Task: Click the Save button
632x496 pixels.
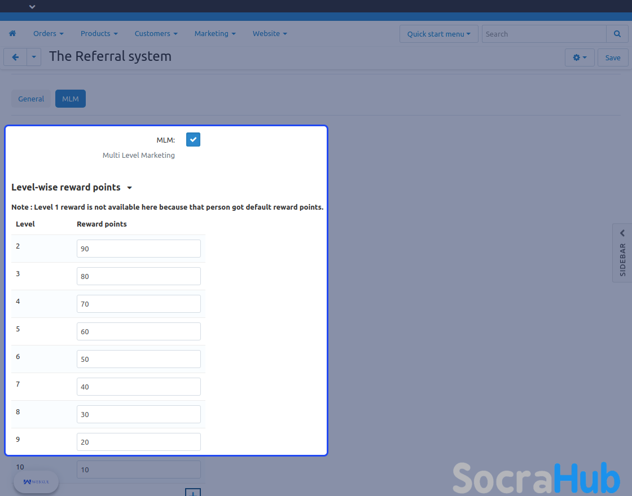Action: (612, 57)
